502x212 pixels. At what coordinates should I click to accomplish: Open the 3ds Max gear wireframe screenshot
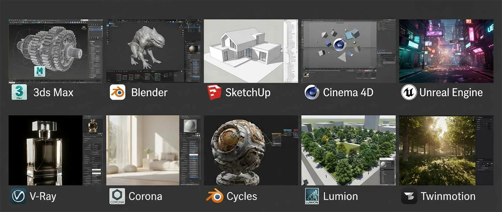tap(55, 51)
